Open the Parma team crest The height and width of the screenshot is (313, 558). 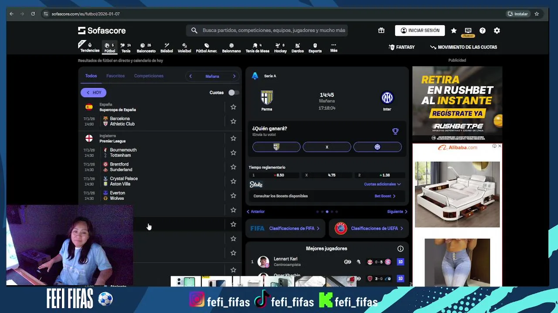click(267, 97)
